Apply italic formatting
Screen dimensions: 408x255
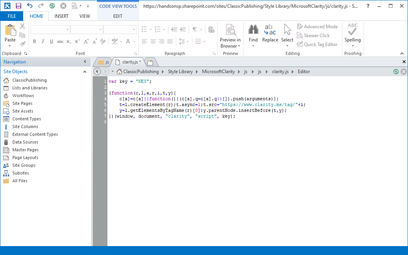pos(43,41)
